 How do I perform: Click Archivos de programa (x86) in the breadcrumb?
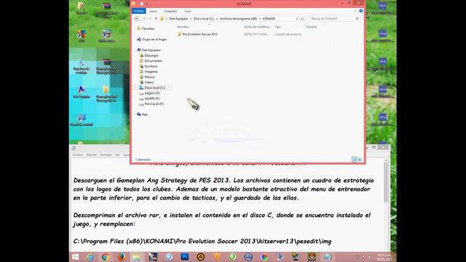click(238, 19)
